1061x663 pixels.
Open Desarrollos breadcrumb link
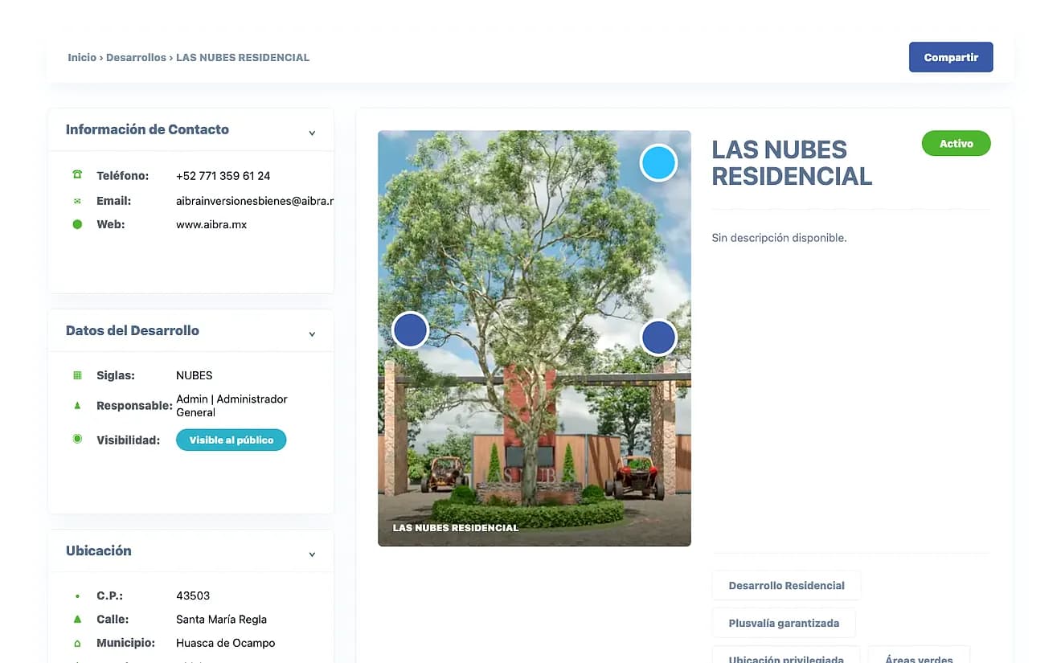tap(136, 58)
